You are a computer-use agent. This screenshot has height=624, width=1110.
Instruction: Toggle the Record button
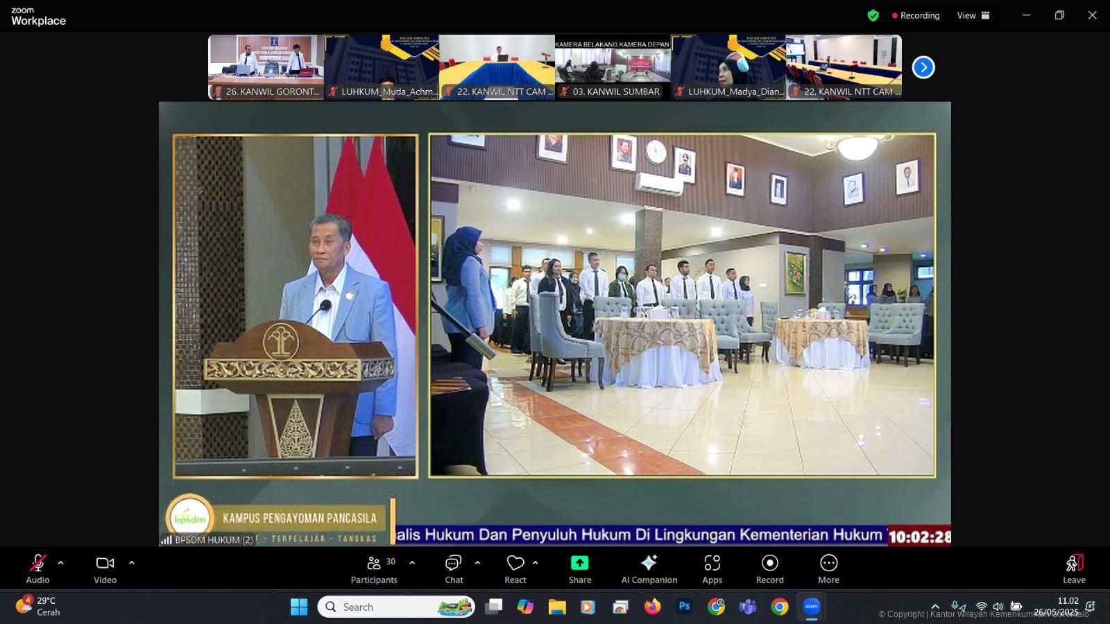769,569
